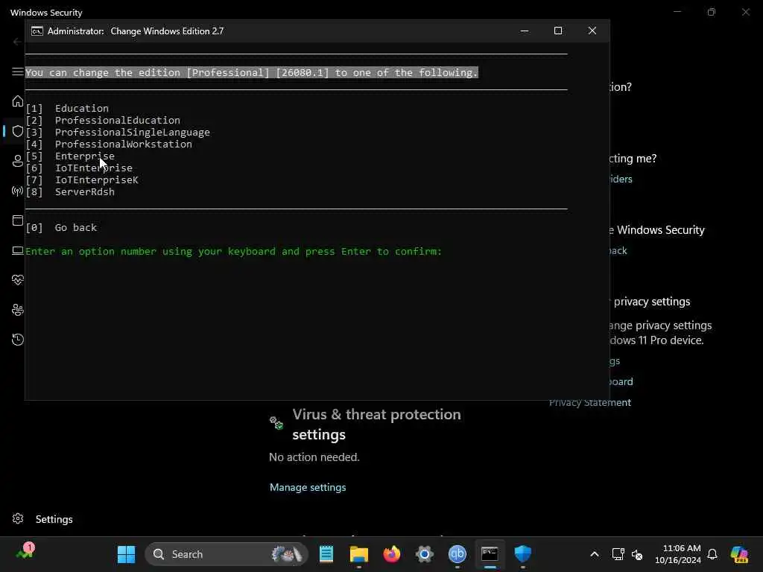Click the green Enter an option number prompt
Image resolution: width=763 pixels, height=572 pixels.
pos(233,252)
